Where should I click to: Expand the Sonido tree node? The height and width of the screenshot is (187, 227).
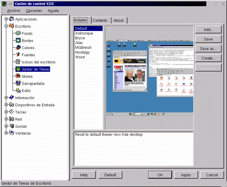[x=6, y=127]
